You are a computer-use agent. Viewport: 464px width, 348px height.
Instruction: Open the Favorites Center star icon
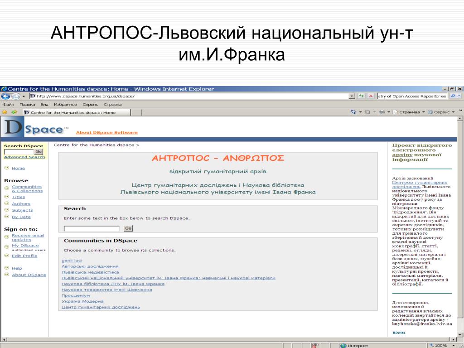click(x=5, y=112)
